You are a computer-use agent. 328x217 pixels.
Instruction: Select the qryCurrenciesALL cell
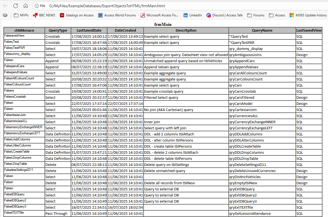(262, 116)
